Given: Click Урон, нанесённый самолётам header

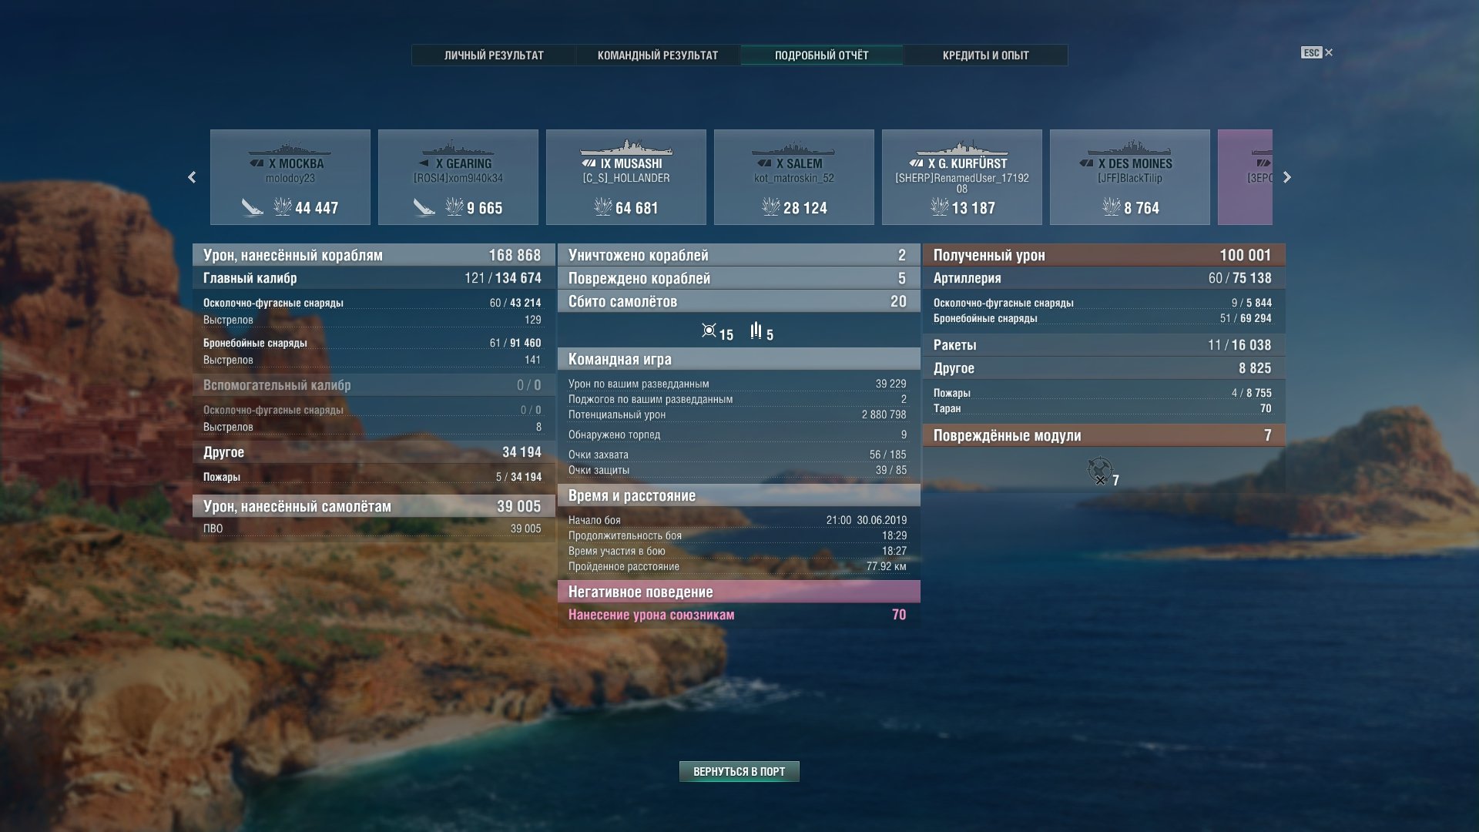Looking at the screenshot, I should tap(374, 506).
